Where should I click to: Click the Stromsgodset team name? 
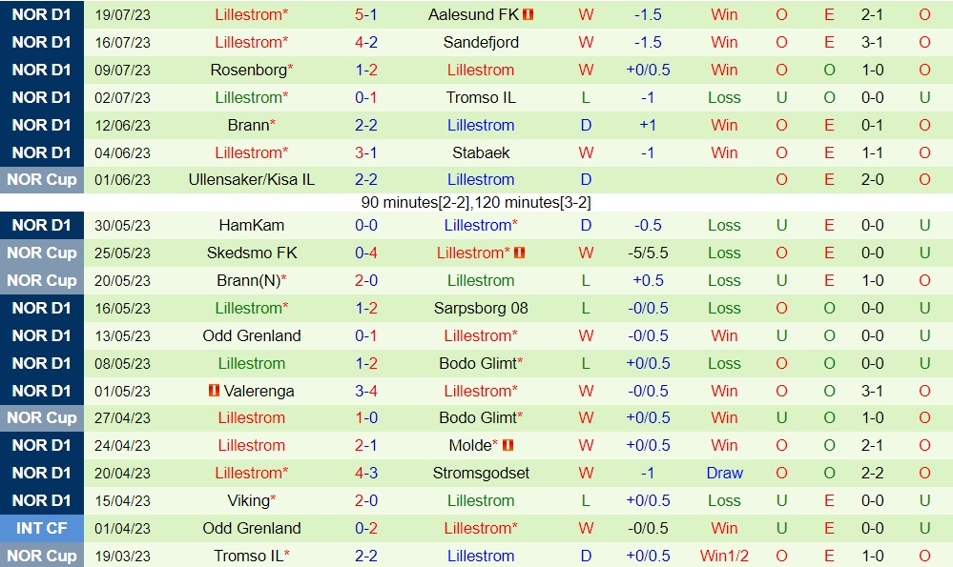tap(481, 474)
